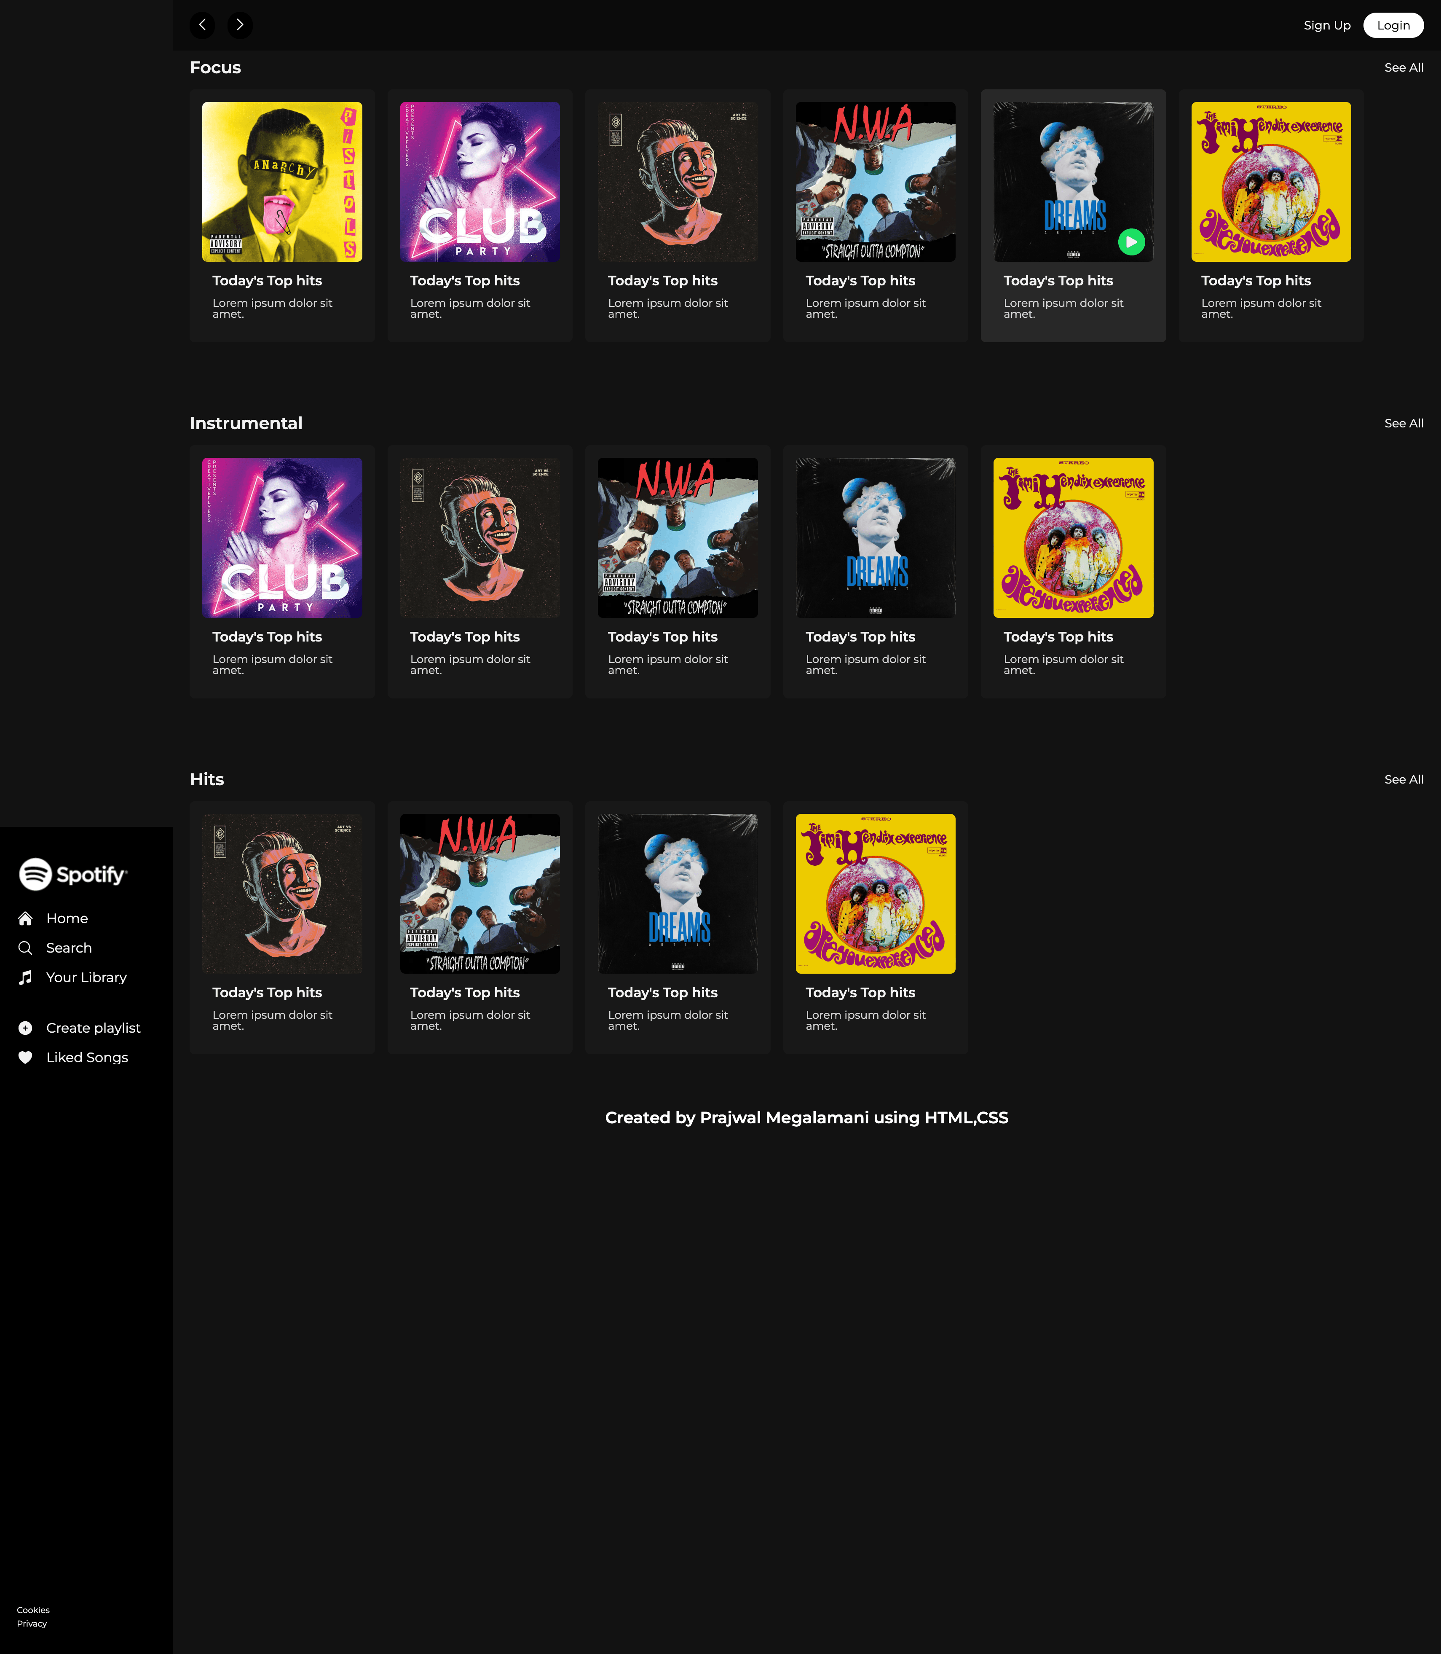Image resolution: width=1441 pixels, height=1654 pixels.
Task: Open Jimi Hendrix cover in Instrumental
Action: 1073,537
